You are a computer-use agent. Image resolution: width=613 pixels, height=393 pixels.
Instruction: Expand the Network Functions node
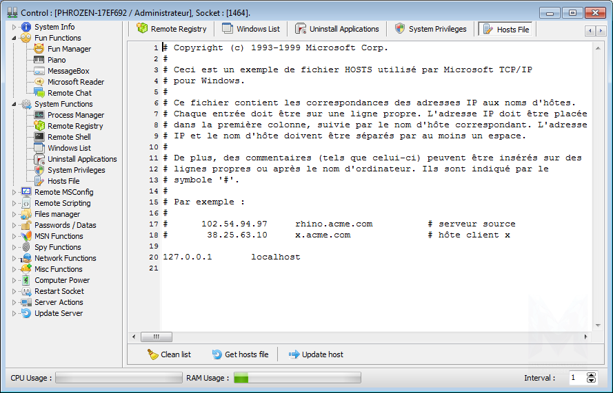pos(14,258)
